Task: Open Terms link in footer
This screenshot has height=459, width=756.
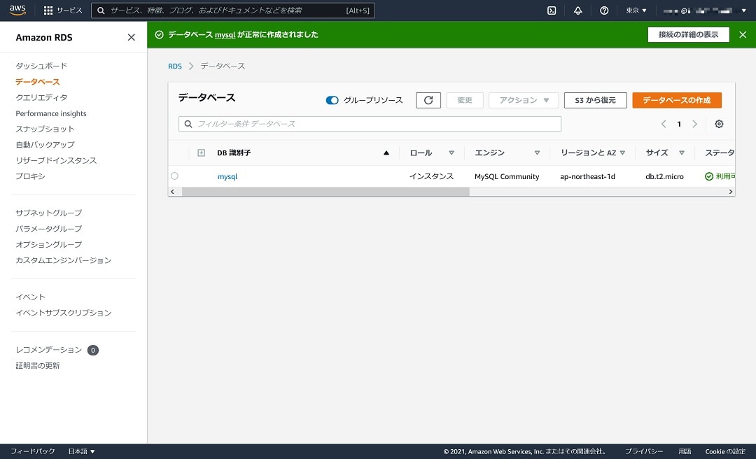Action: click(x=685, y=451)
